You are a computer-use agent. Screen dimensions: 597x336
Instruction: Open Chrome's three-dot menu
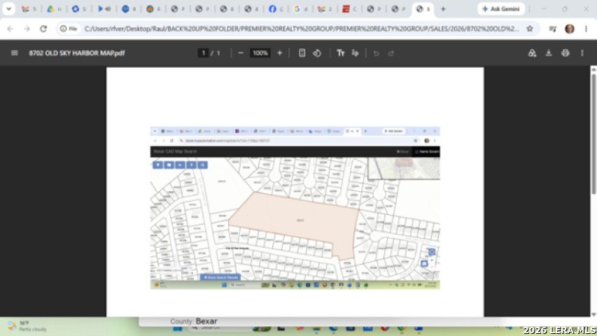(586, 29)
